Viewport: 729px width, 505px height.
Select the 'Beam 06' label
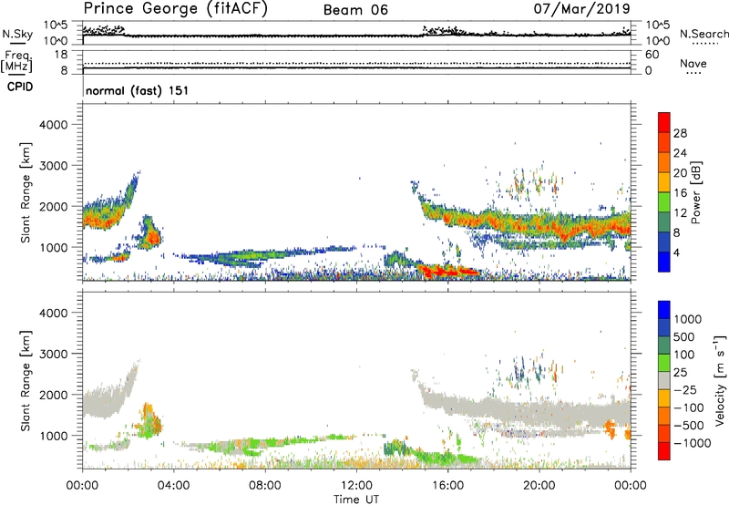355,10
